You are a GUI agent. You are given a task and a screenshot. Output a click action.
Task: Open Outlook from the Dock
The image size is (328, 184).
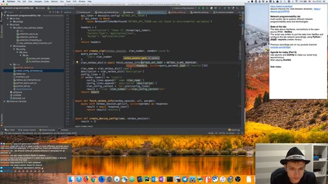pyautogui.click(x=155, y=179)
